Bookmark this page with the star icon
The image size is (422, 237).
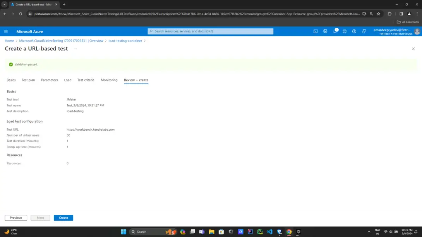378,14
